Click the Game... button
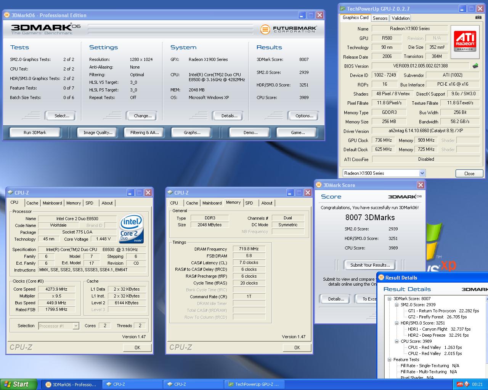Screen dimensions: 488x390 pos(298,133)
